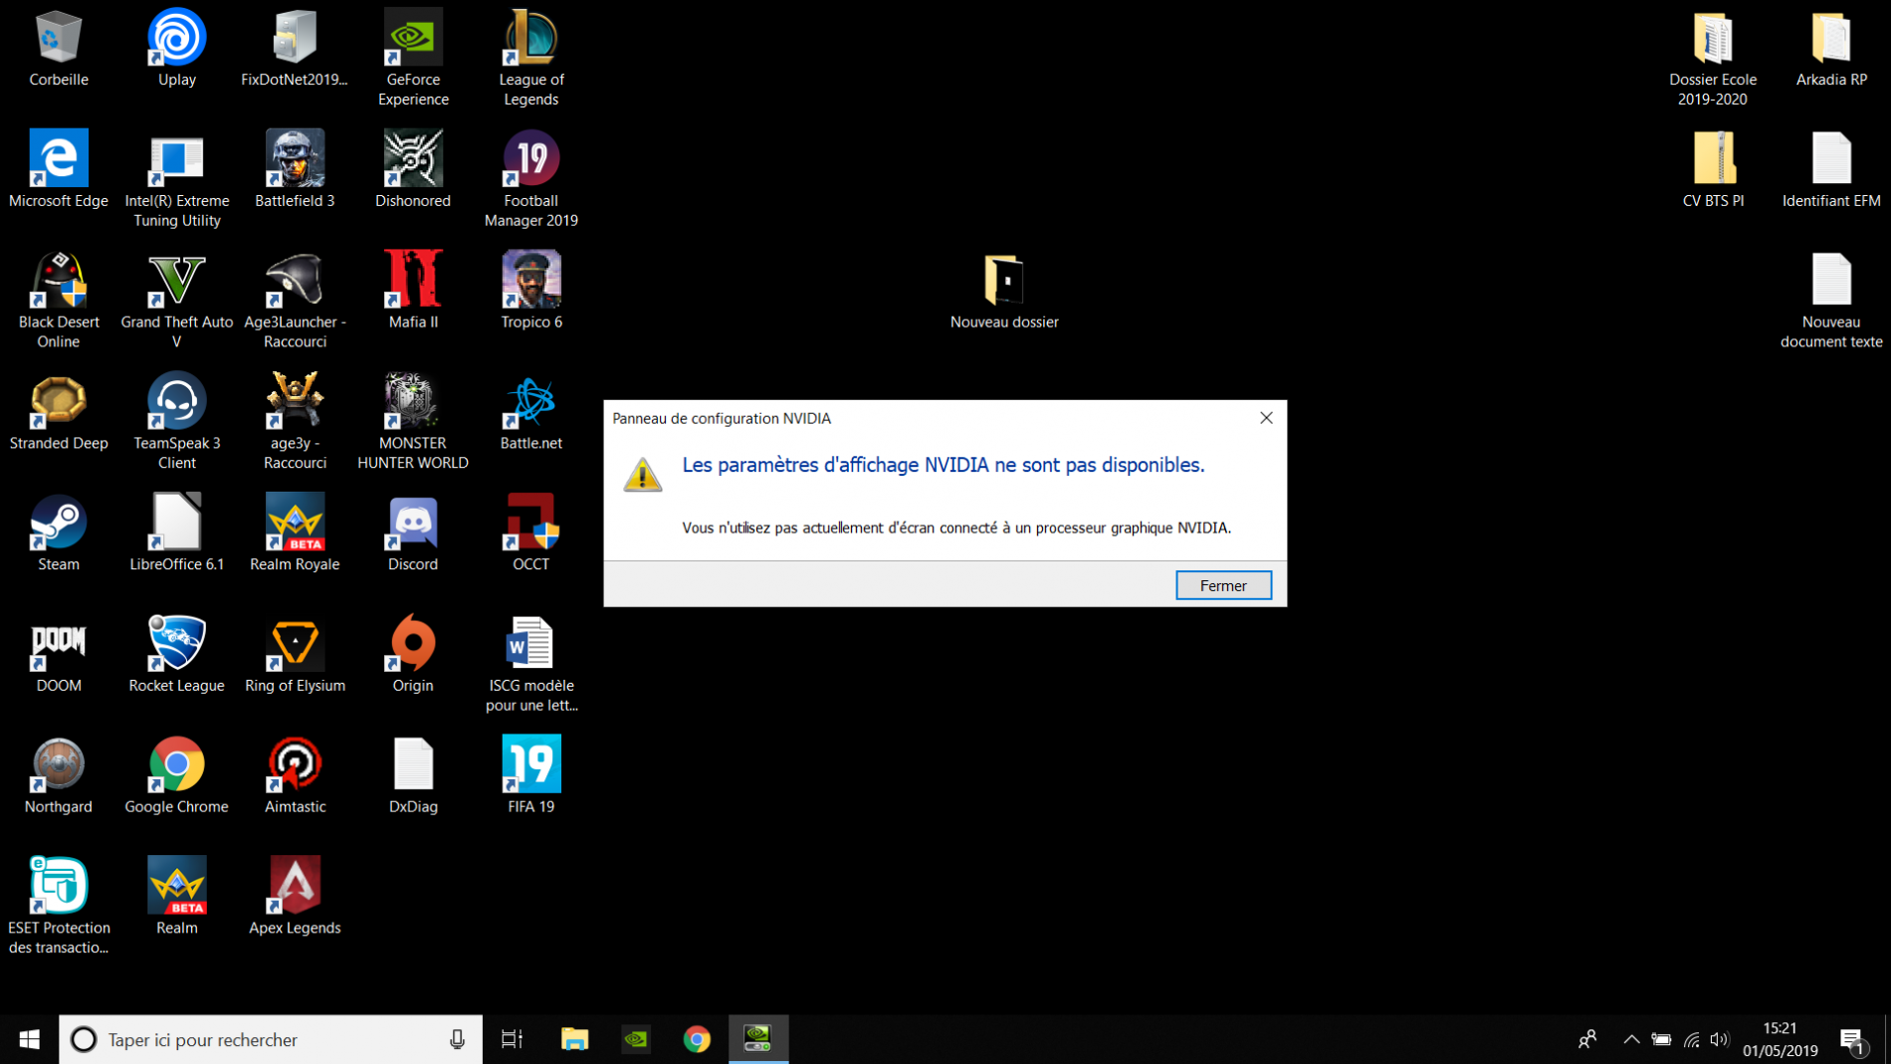Open the volume control in system tray
Viewport: 1891px width, 1064px height.
[1719, 1039]
